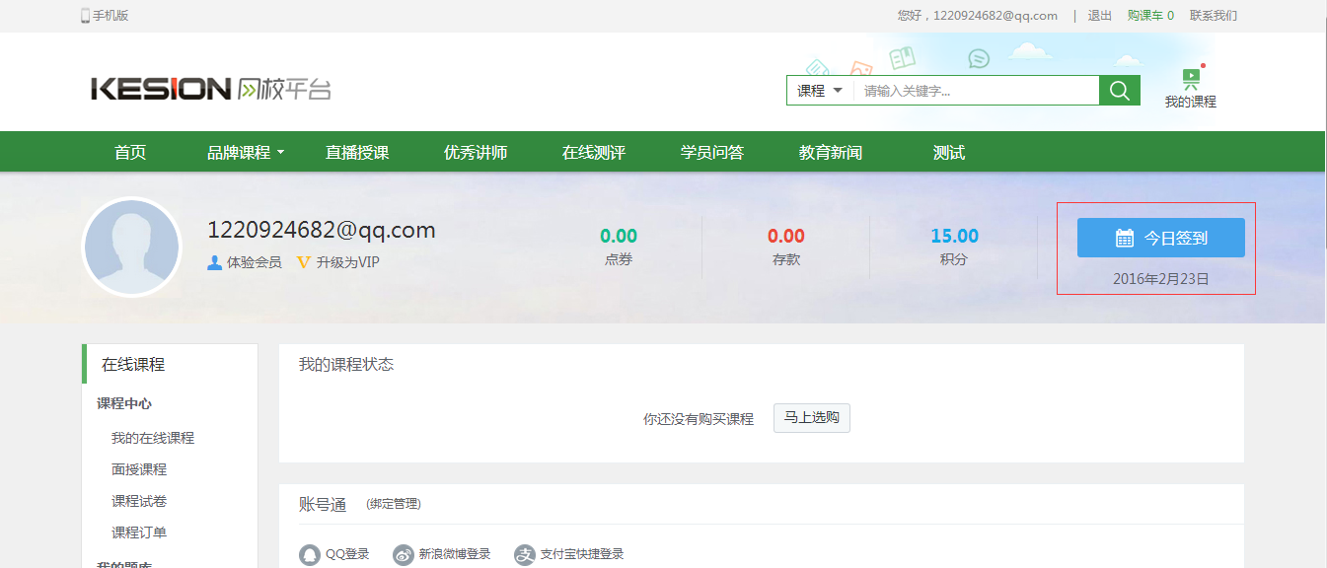The height and width of the screenshot is (568, 1327).
Task: Click the 退出 logout link
Action: [1099, 16]
